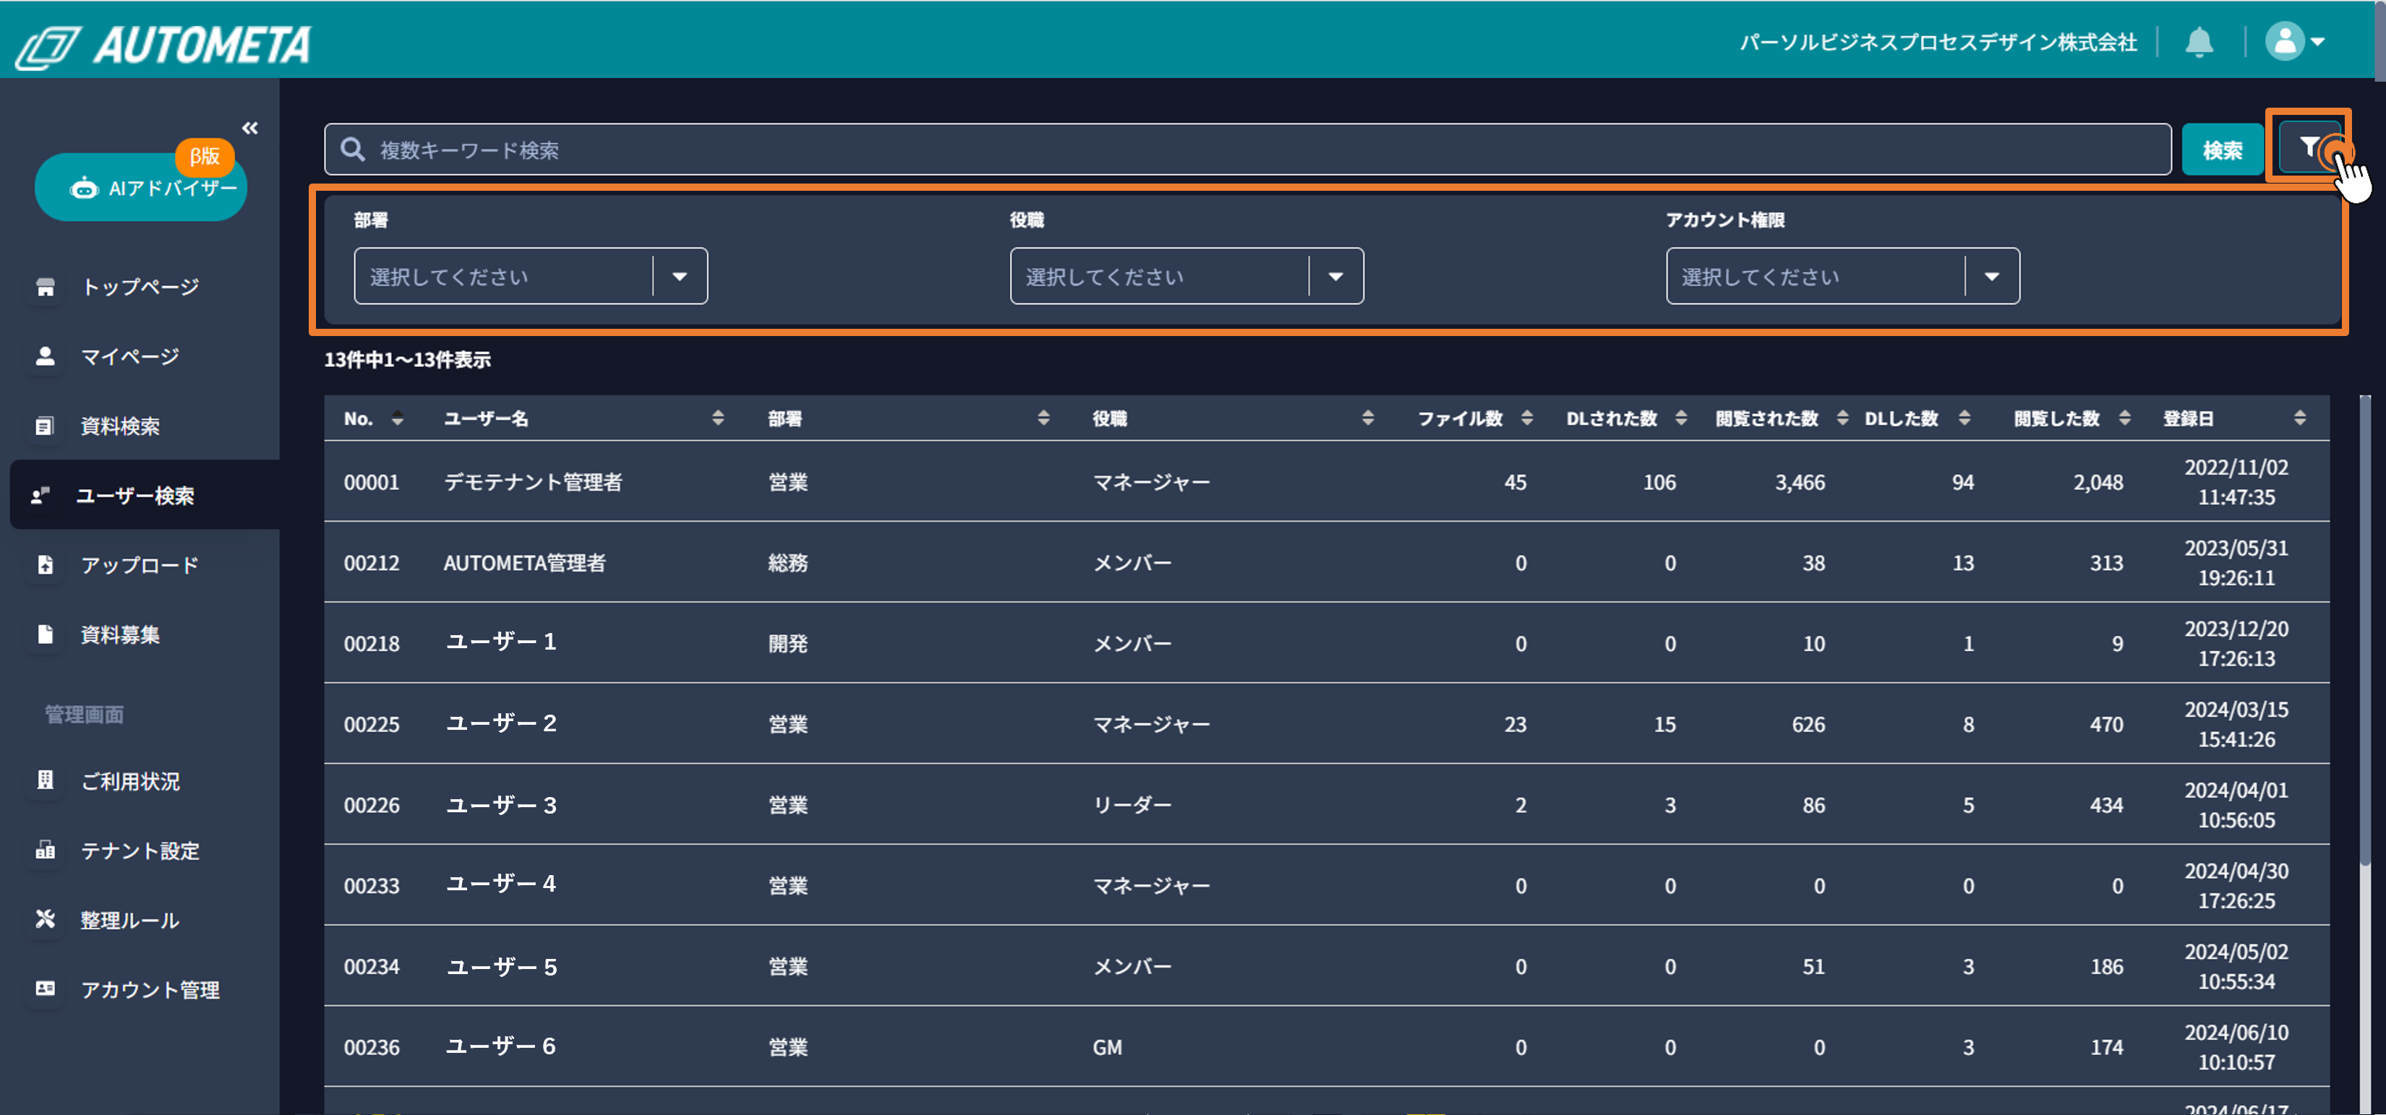The width and height of the screenshot is (2386, 1115).
Task: Click the search magnifier icon
Action: point(352,149)
